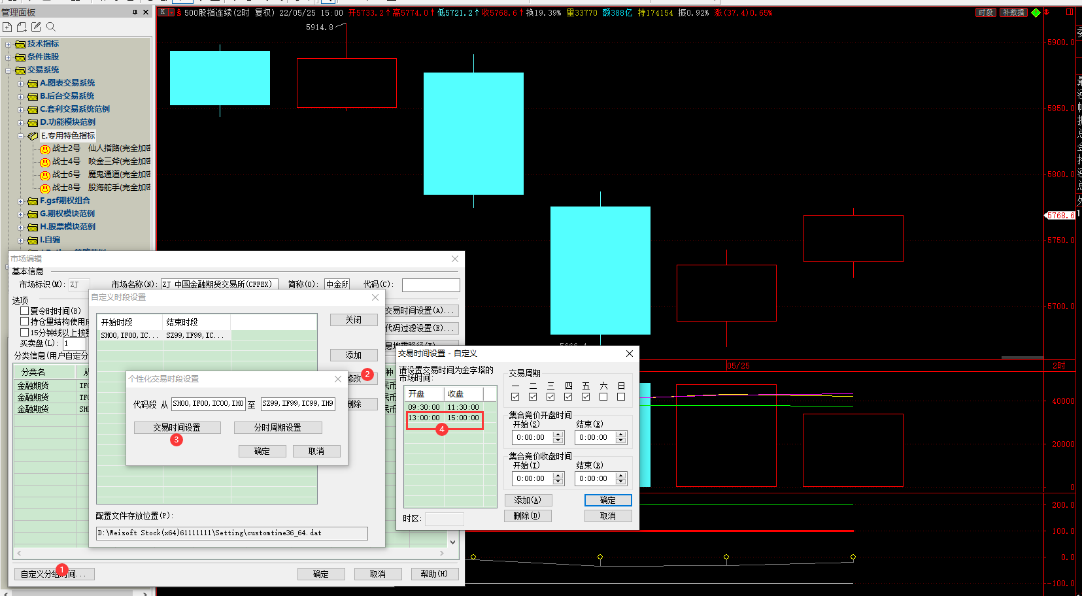Enable the 夏令时时间 checkbox
This screenshot has height=596, width=1082.
tap(24, 310)
